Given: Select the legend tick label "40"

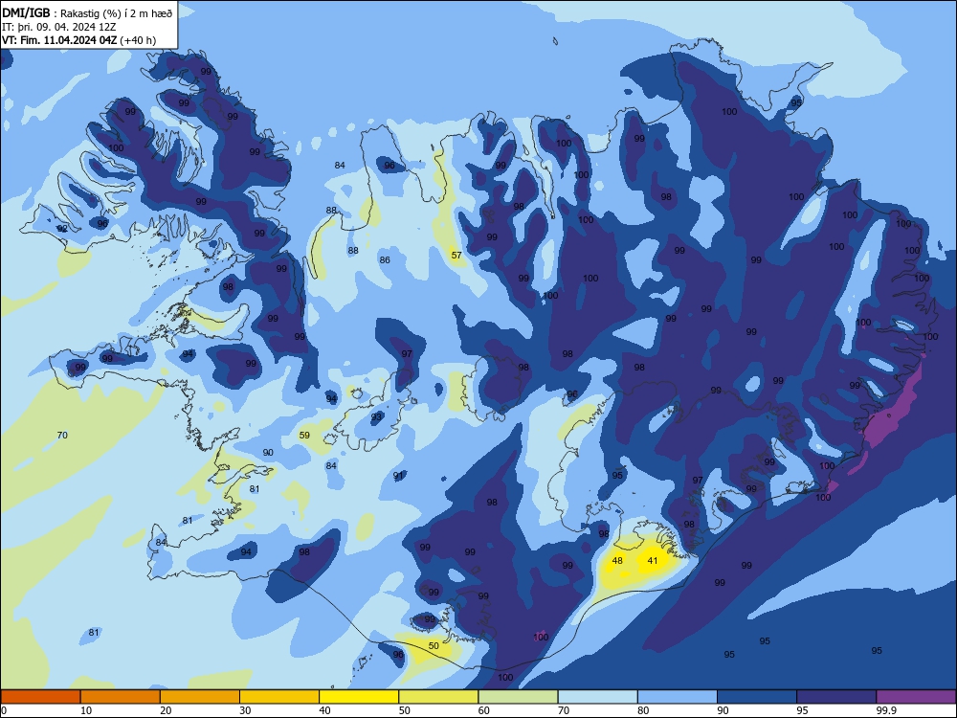Looking at the screenshot, I should [325, 710].
